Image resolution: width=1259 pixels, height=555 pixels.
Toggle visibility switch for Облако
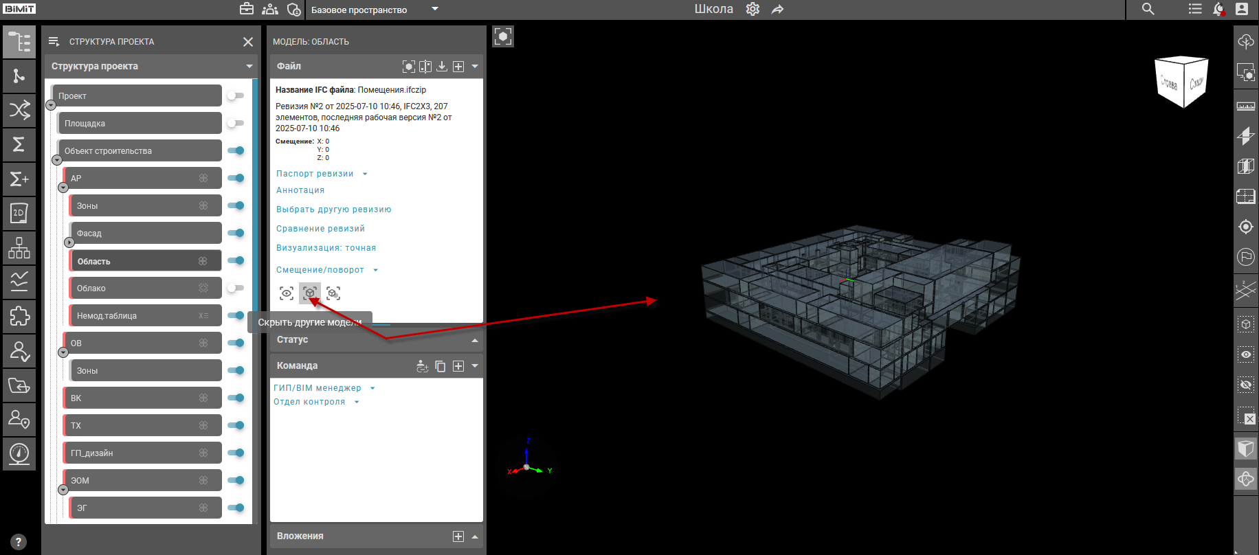(236, 288)
